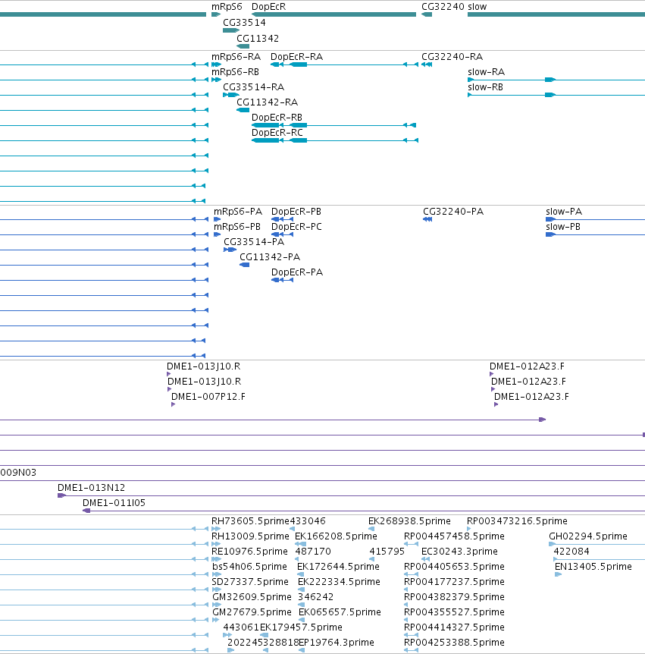This screenshot has height=654, width=645.
Task: Select the RP004414327.5prime EST label
Action: (454, 627)
